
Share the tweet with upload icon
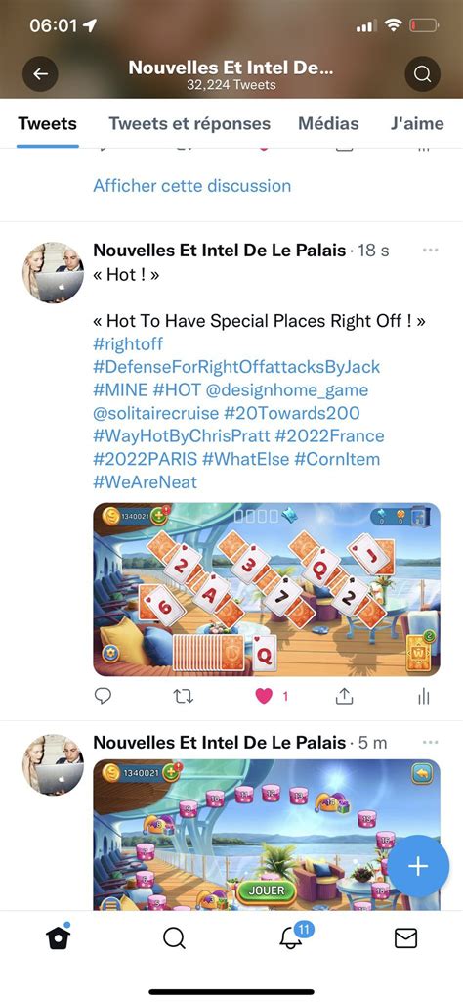pos(344,696)
